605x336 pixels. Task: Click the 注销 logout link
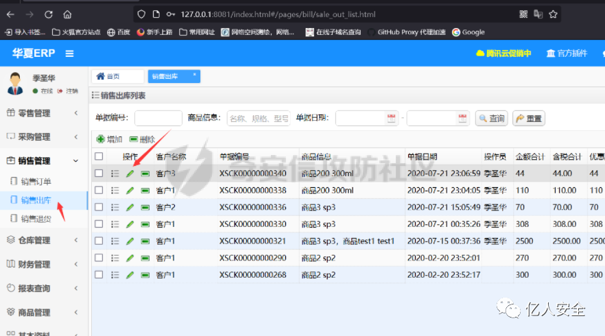67,91
